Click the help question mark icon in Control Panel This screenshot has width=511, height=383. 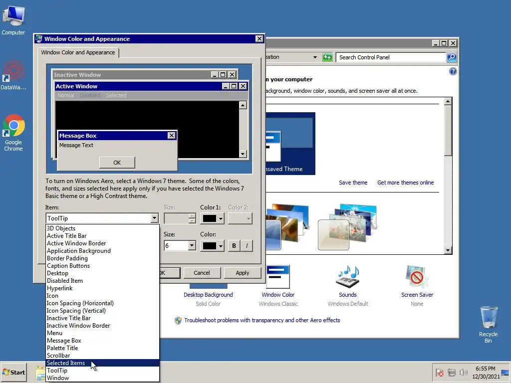tap(453, 71)
